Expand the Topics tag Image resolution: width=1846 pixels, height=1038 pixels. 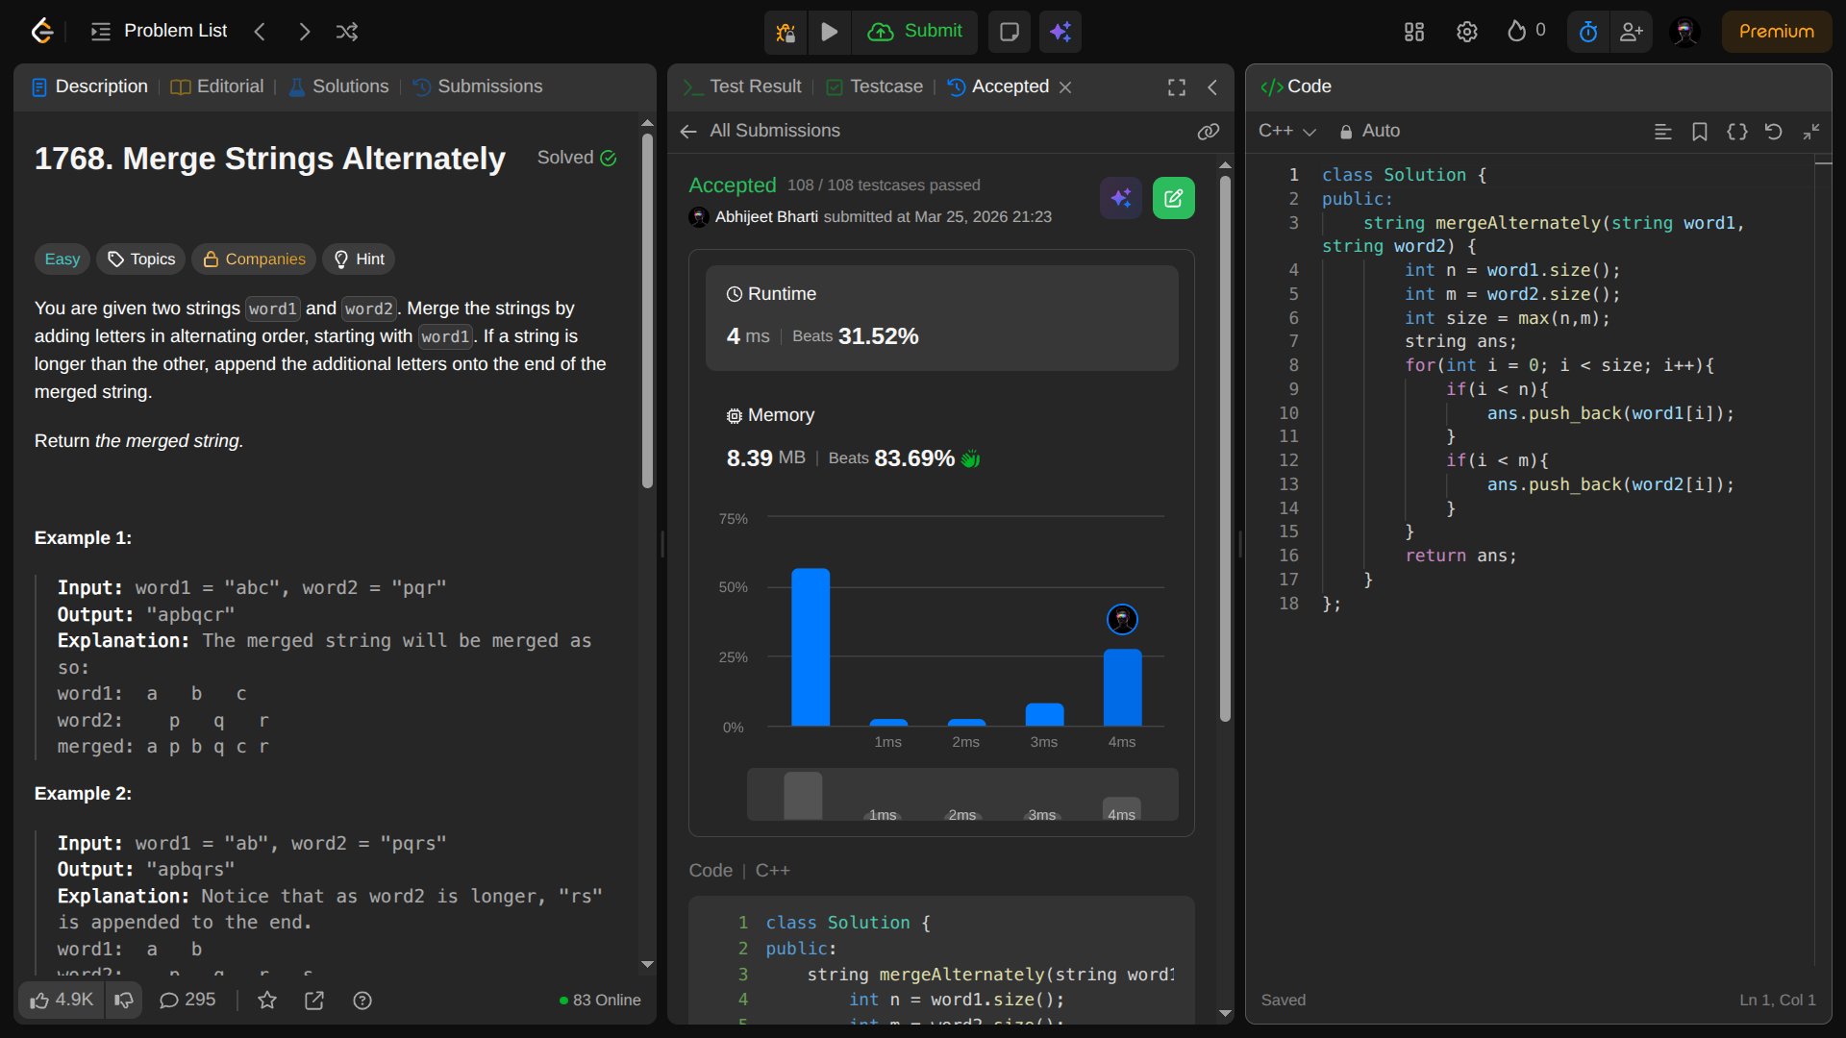tap(141, 259)
